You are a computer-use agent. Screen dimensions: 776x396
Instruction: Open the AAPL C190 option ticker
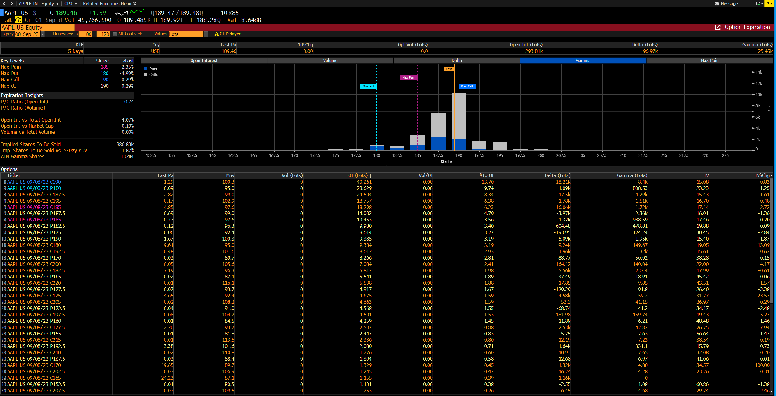point(34,182)
